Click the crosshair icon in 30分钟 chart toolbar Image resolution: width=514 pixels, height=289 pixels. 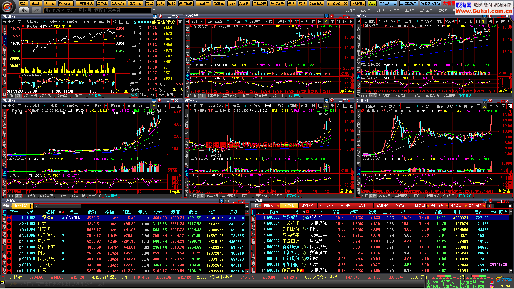(320, 21)
